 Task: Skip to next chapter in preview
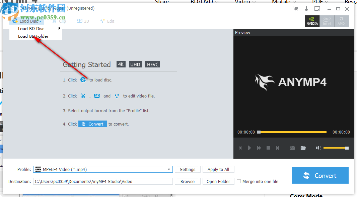[278, 148]
